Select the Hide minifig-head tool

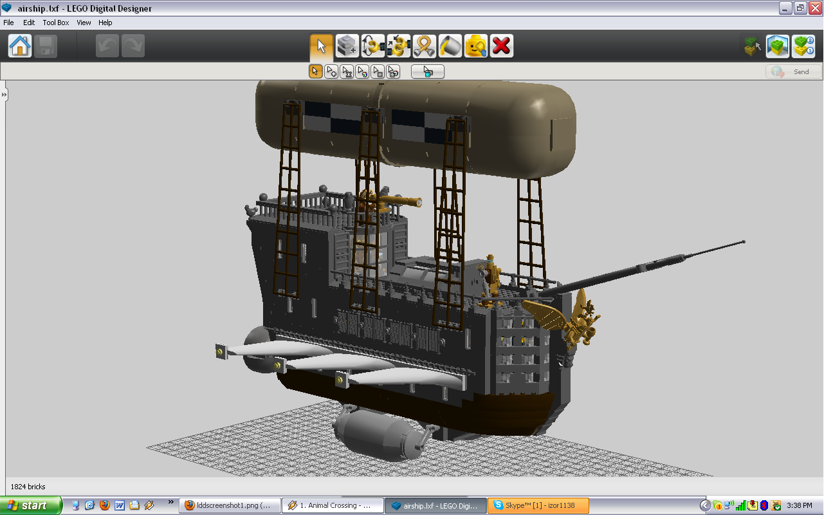tap(476, 46)
